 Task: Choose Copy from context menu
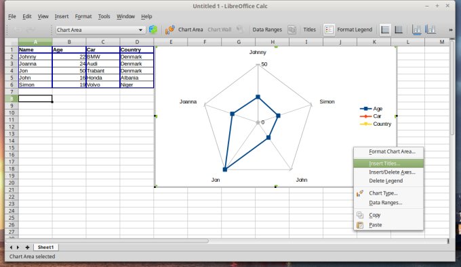[388, 215]
